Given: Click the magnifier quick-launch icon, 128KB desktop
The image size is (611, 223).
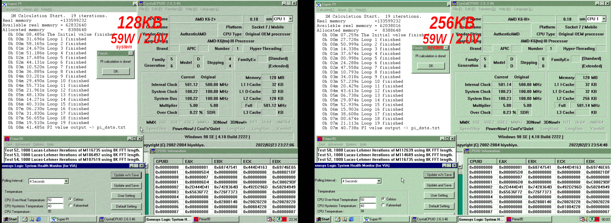Looking at the screenshot, I should pos(32,219).
